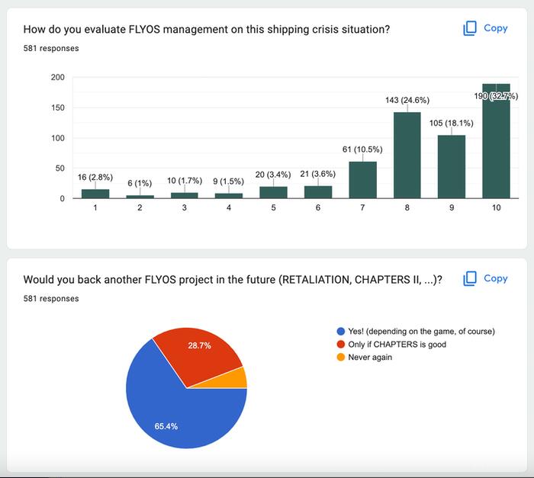
Task: Click the x-axis label 1
Action: point(95,207)
